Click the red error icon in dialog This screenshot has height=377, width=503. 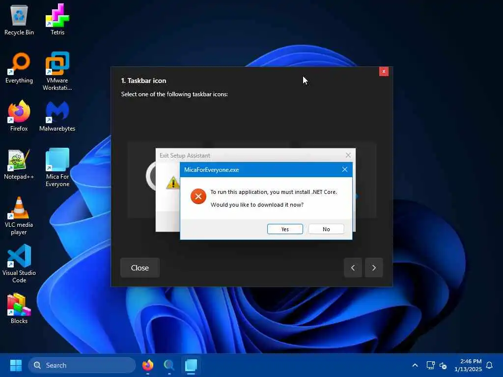[x=198, y=196]
